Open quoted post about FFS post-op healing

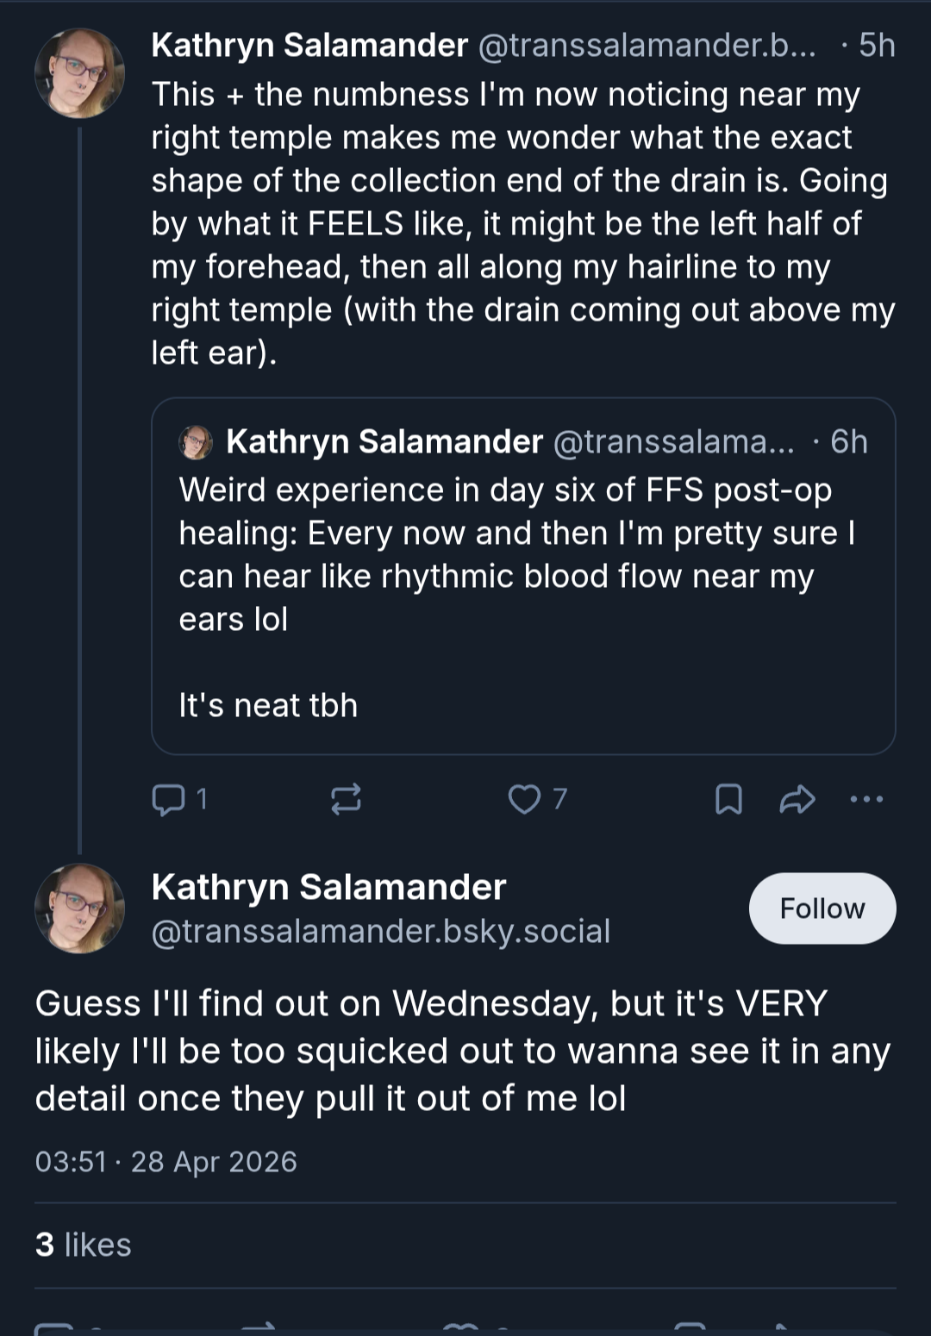(x=523, y=576)
